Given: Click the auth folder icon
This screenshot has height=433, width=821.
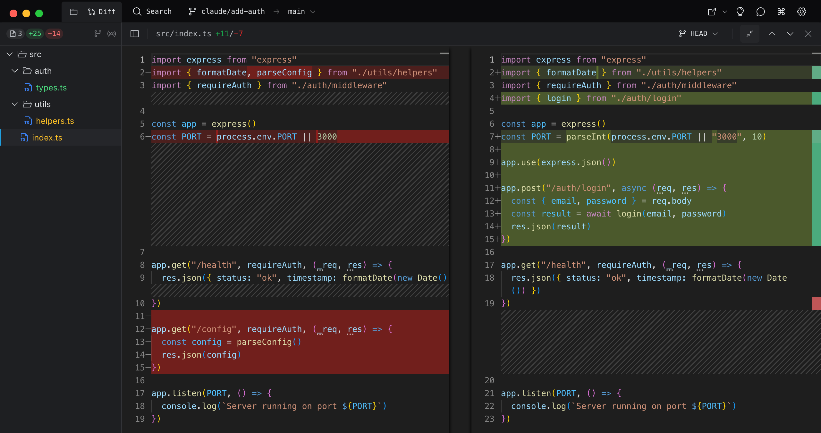Looking at the screenshot, I should [27, 71].
